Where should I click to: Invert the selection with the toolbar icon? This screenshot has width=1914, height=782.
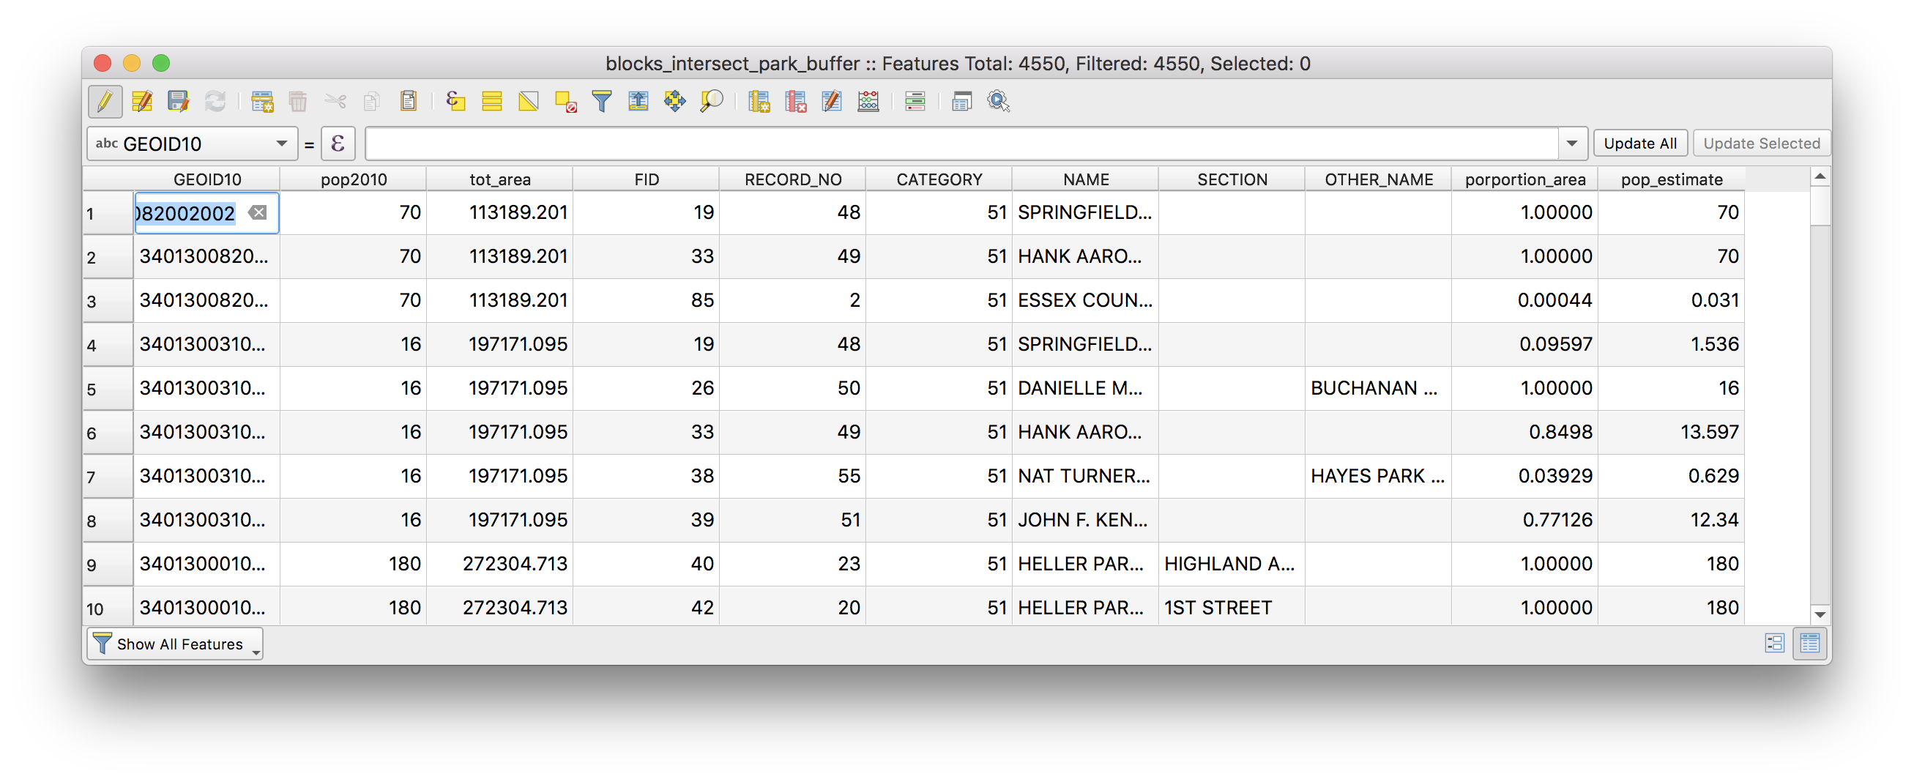pyautogui.click(x=528, y=102)
